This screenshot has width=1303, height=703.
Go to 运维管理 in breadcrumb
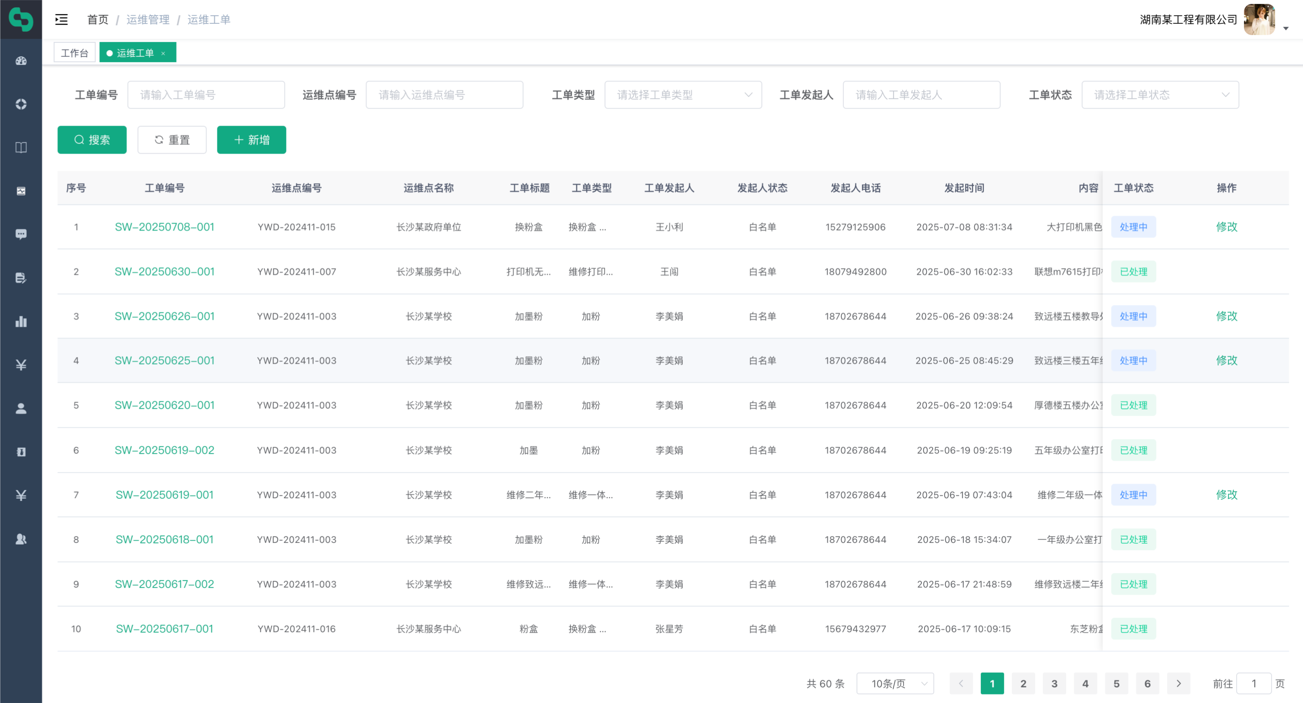point(148,19)
